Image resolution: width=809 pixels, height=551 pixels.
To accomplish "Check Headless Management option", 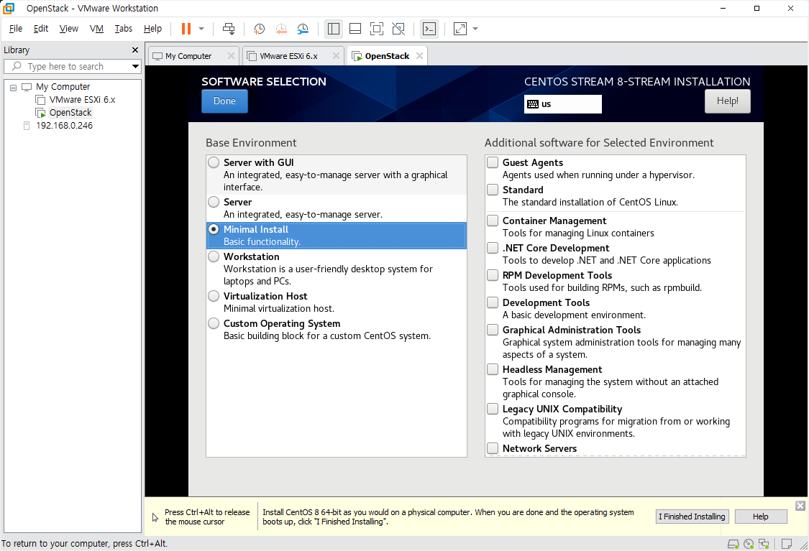I will click(x=493, y=369).
